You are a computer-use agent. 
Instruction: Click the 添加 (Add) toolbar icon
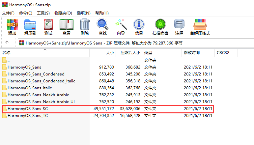tap(12, 24)
